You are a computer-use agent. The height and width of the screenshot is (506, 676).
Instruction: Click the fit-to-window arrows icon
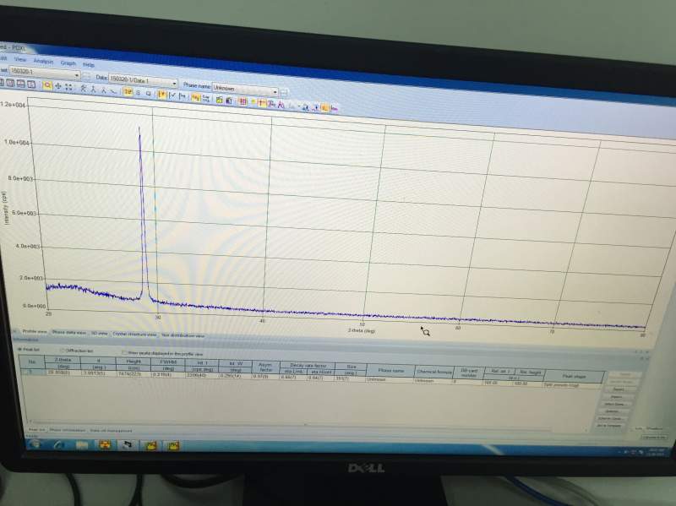click(x=68, y=87)
